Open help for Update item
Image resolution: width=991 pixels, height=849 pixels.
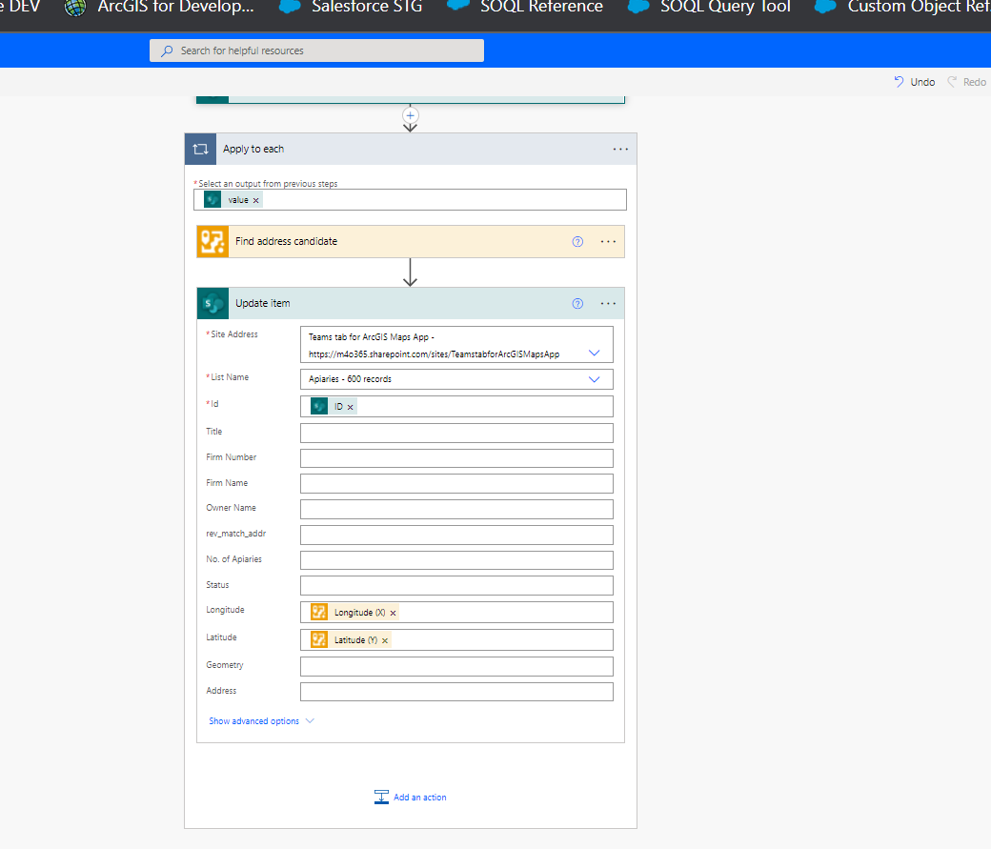[577, 303]
